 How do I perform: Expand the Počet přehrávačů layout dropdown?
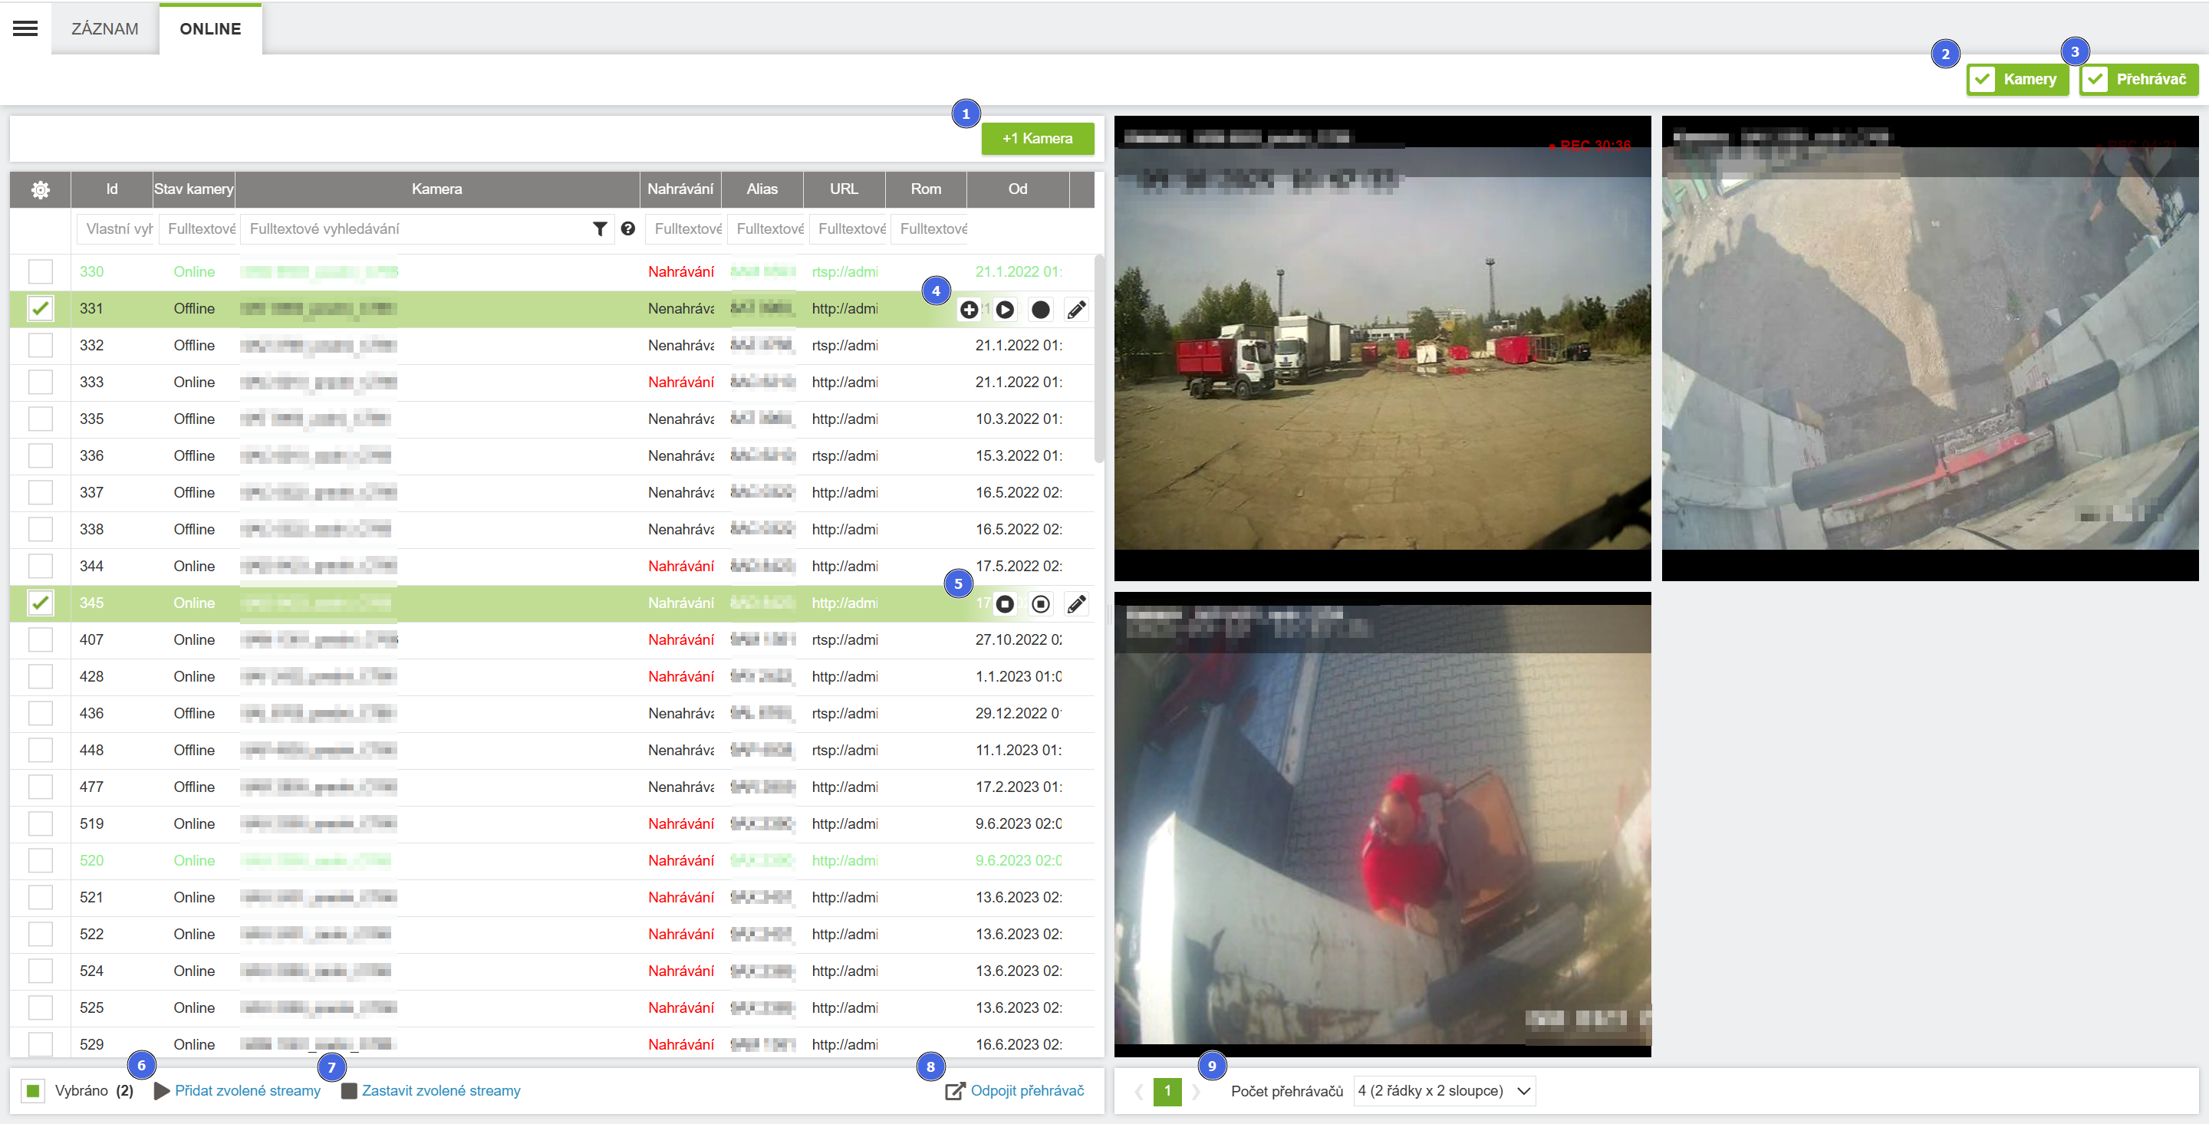click(1444, 1090)
